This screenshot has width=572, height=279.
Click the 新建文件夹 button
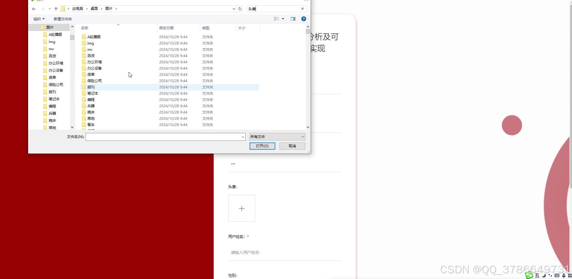(63, 19)
